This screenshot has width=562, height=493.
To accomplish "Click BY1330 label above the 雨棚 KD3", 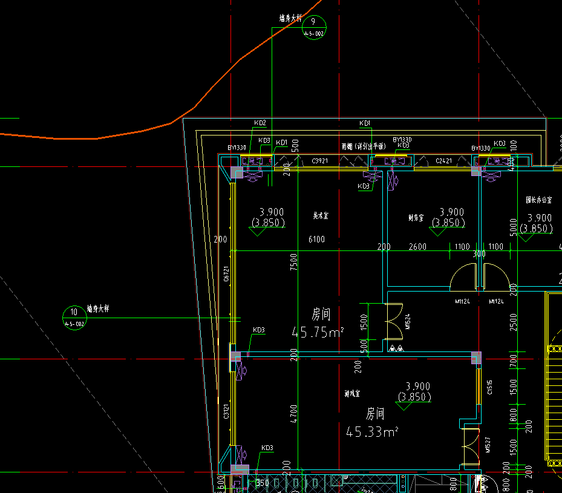I will coord(402,140).
